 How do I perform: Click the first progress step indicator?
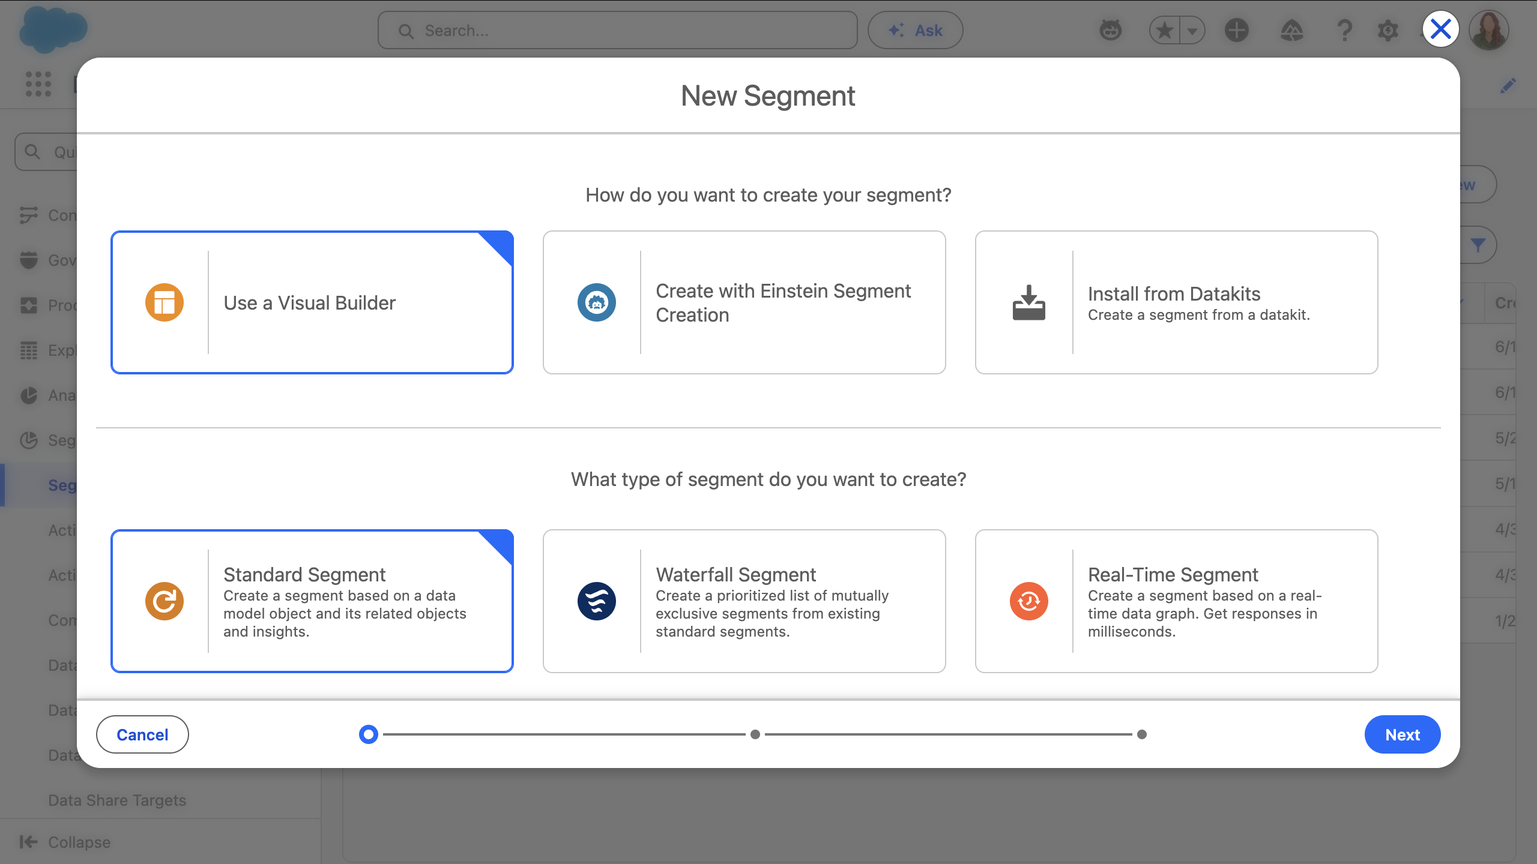point(369,734)
